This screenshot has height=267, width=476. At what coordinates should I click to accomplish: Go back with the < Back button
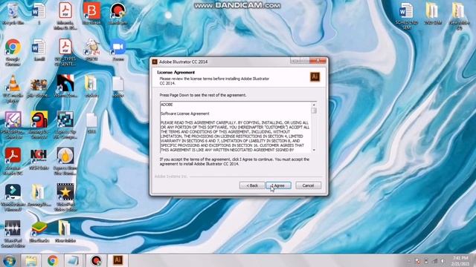[x=252, y=185]
